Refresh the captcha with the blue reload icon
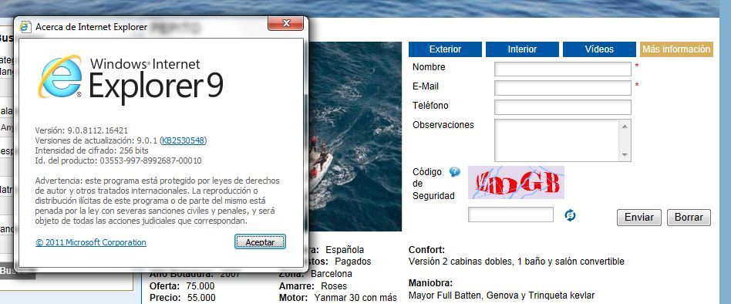This screenshot has height=304, width=731. coord(570,215)
